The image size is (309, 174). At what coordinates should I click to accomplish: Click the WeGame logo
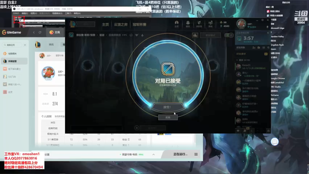click(x=12, y=32)
